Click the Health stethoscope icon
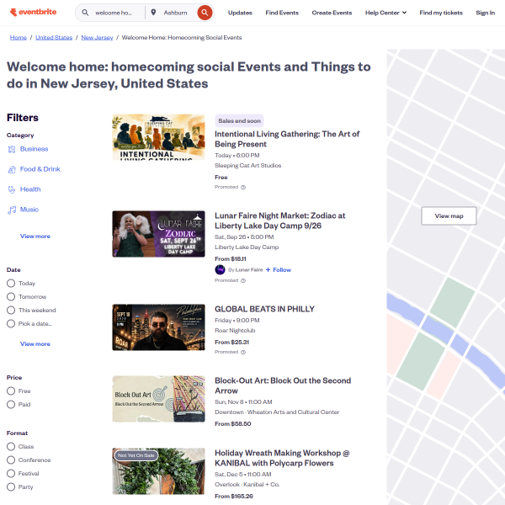This screenshot has width=505, height=505. pyautogui.click(x=12, y=189)
